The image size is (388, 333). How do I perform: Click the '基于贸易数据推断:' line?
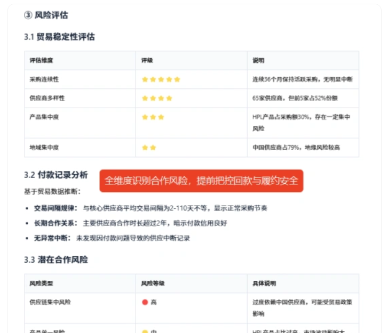tap(52, 191)
